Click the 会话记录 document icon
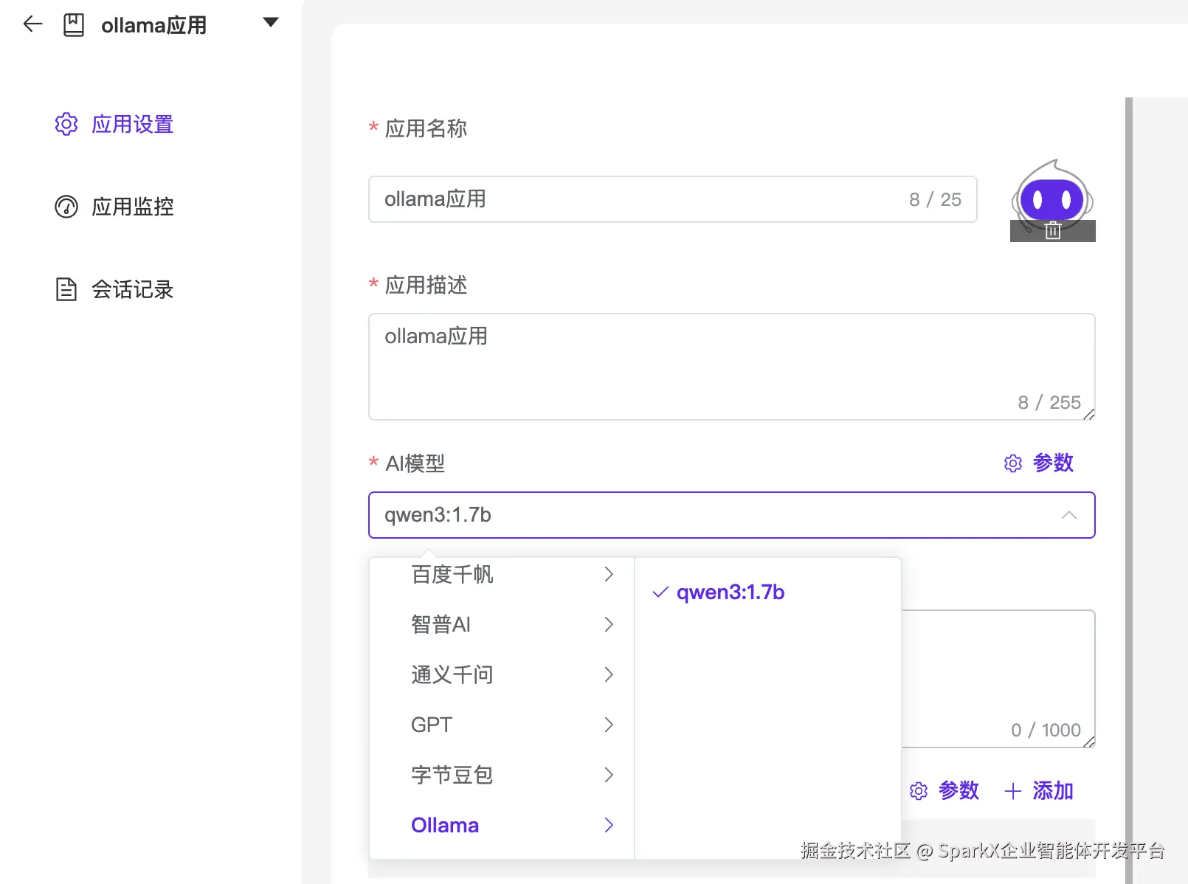Screen dimensions: 1188x884 pos(66,289)
